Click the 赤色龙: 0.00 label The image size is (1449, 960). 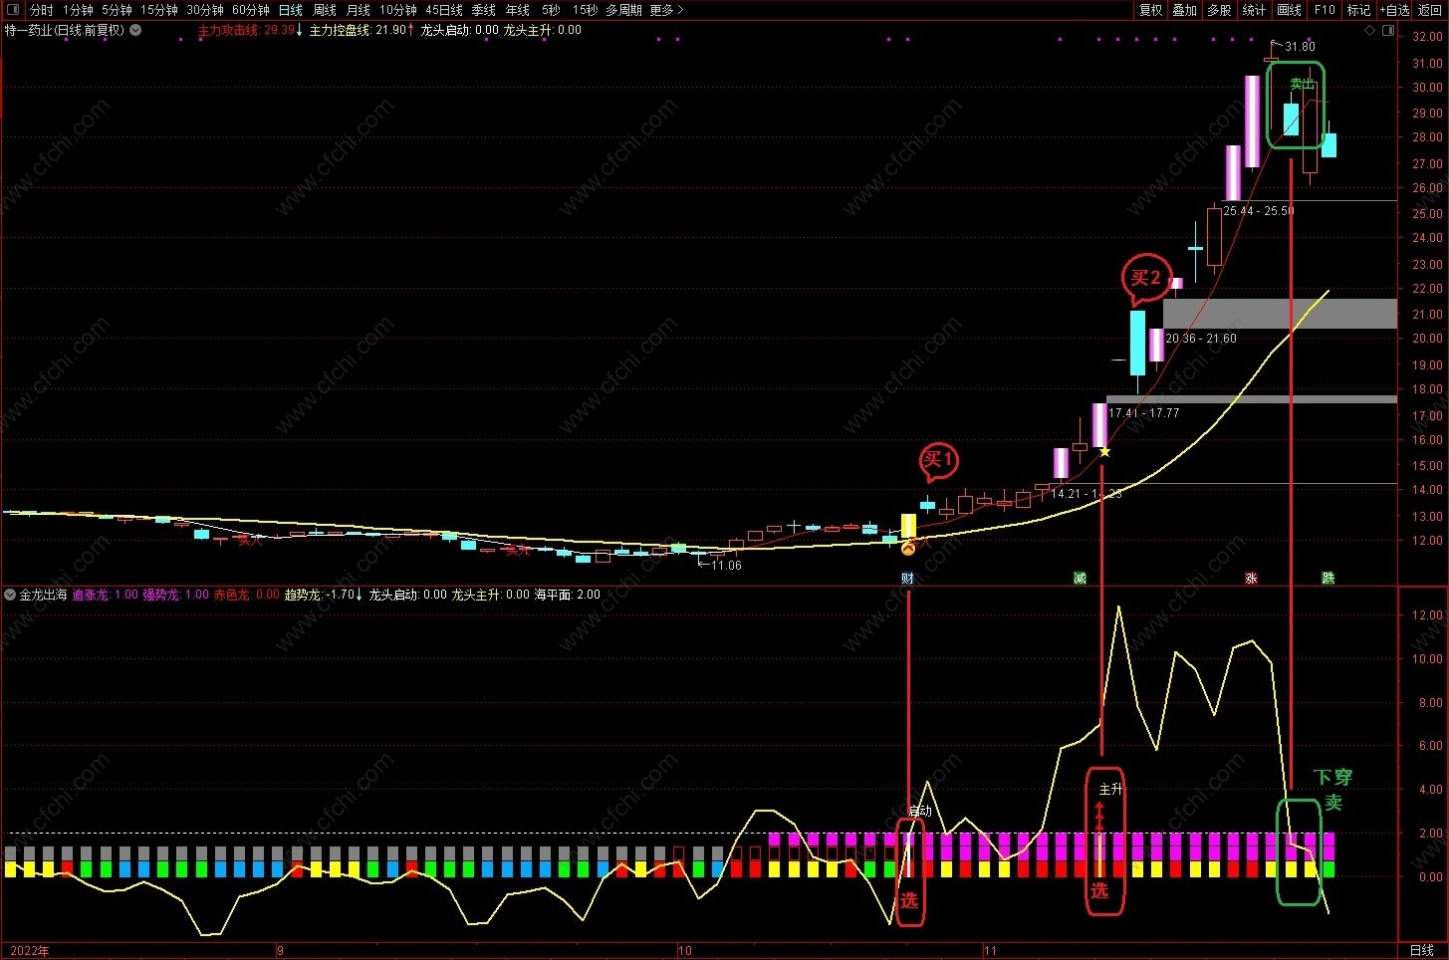[247, 595]
